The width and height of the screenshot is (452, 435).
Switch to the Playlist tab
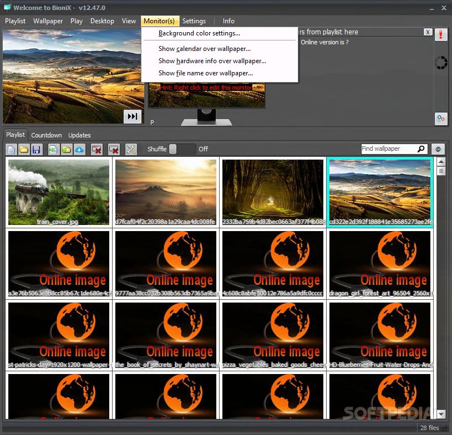(16, 135)
